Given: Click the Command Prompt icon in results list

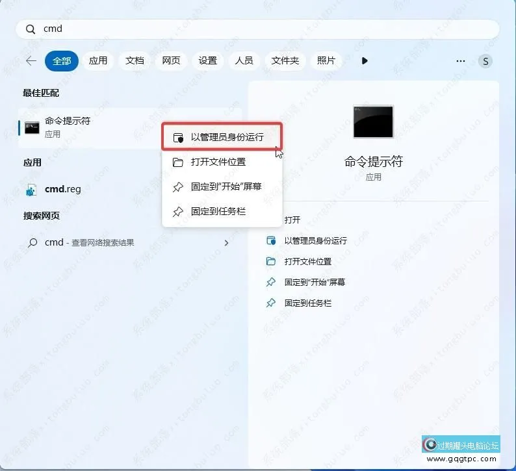Looking at the screenshot, I should click(32, 128).
